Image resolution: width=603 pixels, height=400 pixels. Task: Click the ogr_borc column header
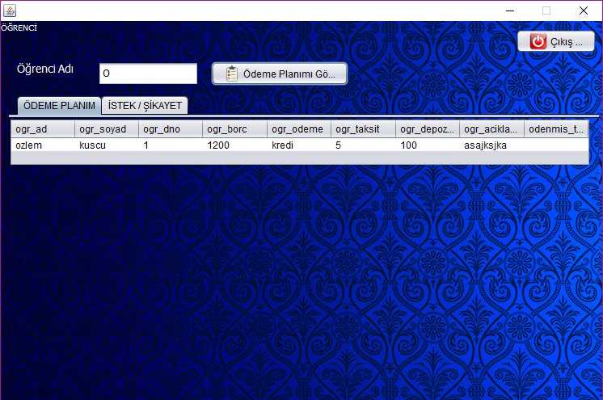coord(234,129)
